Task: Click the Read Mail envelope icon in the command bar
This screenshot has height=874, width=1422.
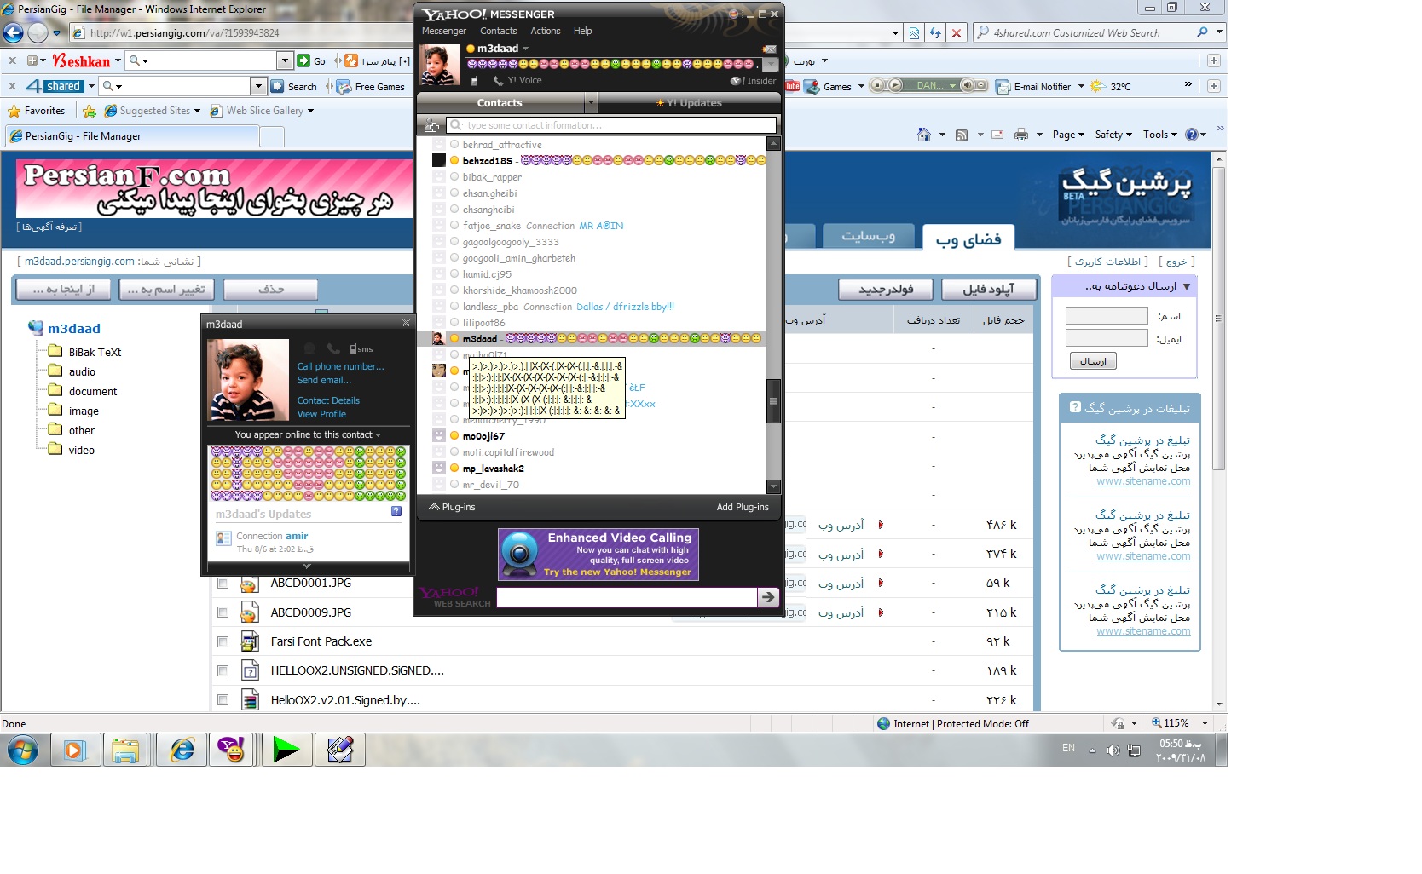Action: 997,135
